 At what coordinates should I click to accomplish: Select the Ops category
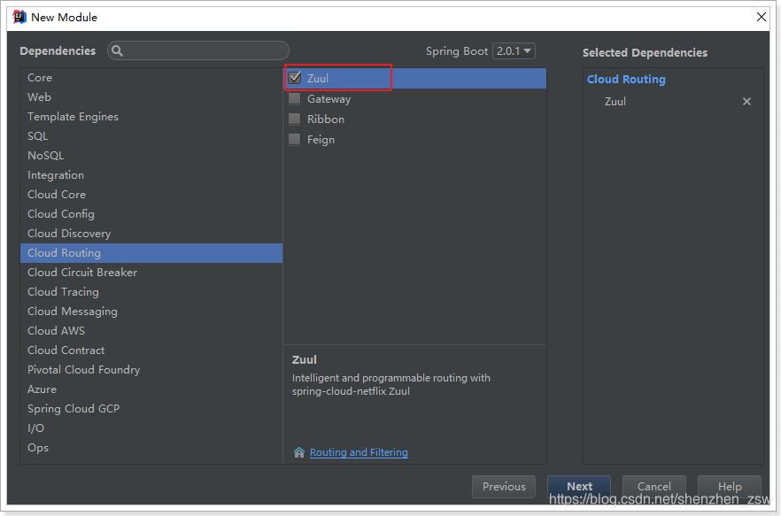coord(151,447)
